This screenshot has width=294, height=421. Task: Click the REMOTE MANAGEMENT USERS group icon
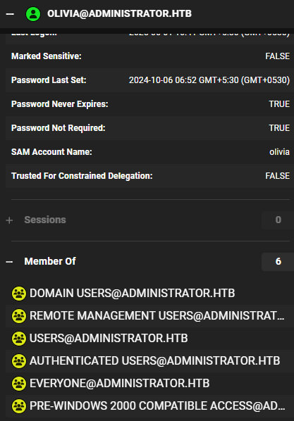[x=19, y=316]
